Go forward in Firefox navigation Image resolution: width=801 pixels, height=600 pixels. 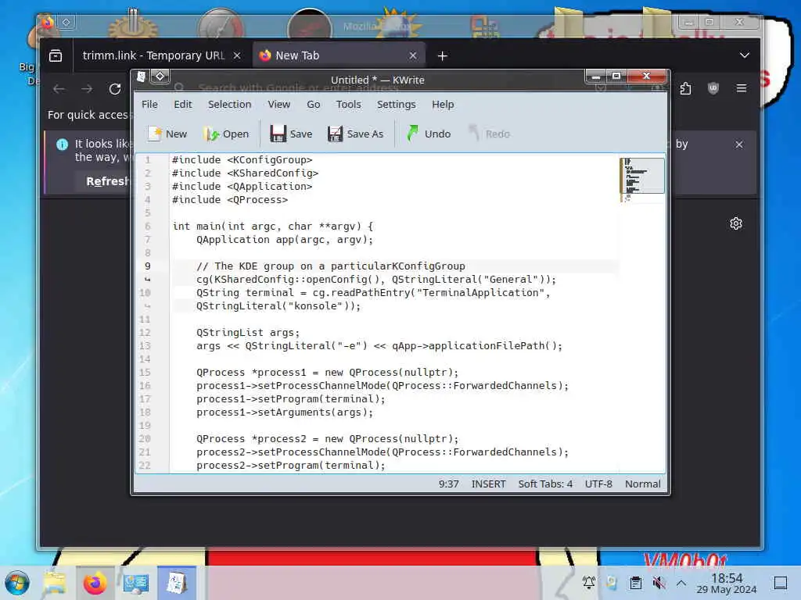tap(87, 89)
